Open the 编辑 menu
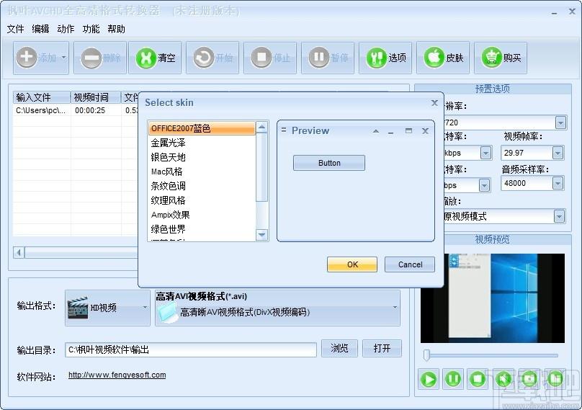The width and height of the screenshot is (582, 410). click(x=40, y=29)
